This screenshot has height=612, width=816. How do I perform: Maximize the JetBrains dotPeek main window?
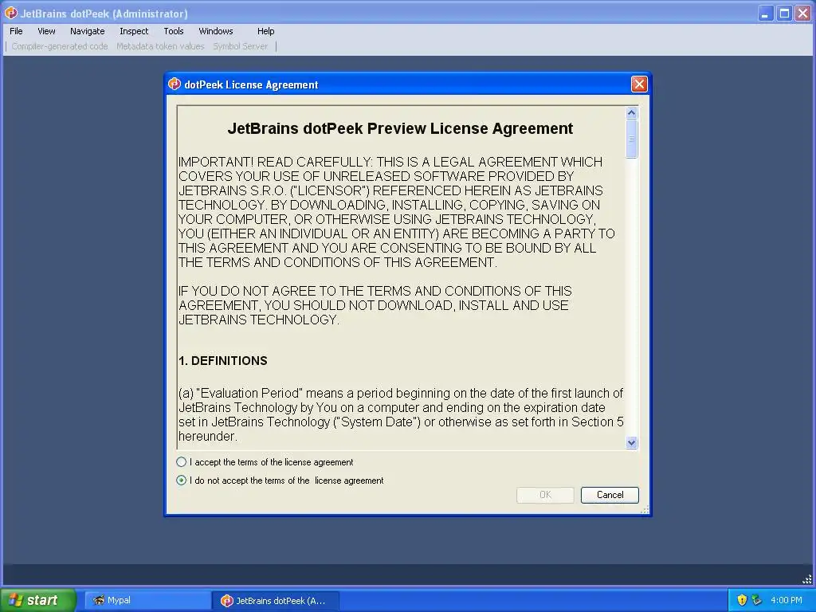[784, 13]
